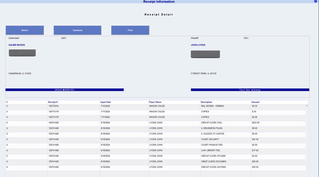Click the Defendant label
The image size is (319, 177).
click(x=14, y=38)
